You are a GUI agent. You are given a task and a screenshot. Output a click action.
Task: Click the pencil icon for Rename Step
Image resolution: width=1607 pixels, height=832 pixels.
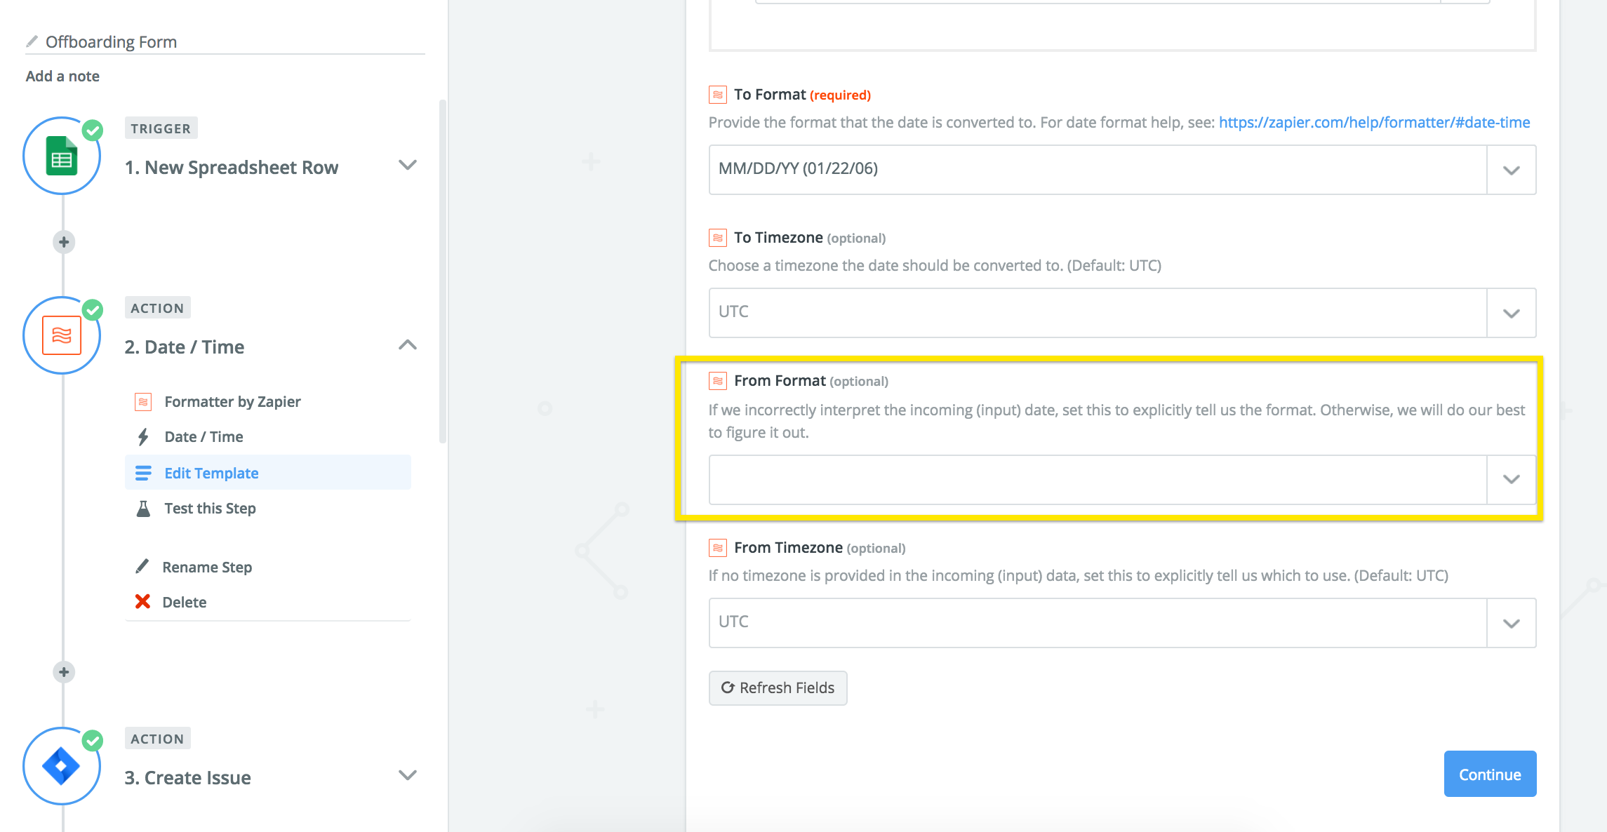(x=142, y=566)
